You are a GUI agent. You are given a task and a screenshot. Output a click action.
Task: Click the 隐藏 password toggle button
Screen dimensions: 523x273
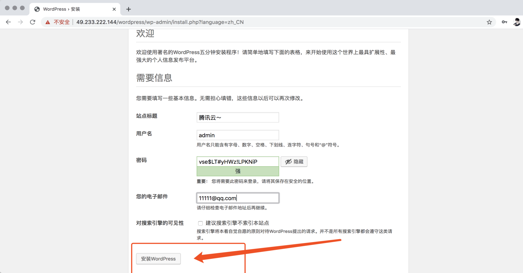click(x=294, y=161)
